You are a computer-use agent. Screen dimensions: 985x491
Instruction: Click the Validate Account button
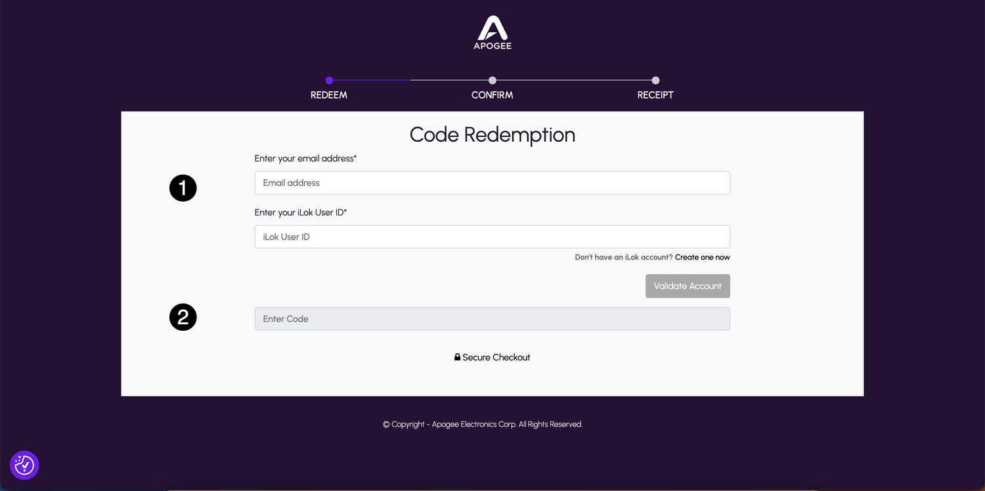coord(688,286)
